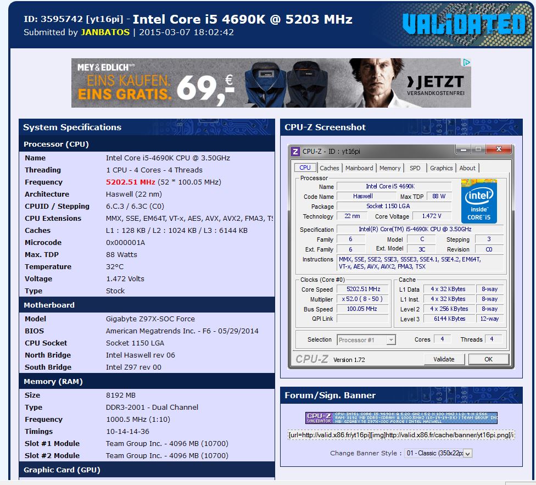Click the DDR3-2001 - Dual Channel value
Screen dimensions: 536x485
pos(152,408)
